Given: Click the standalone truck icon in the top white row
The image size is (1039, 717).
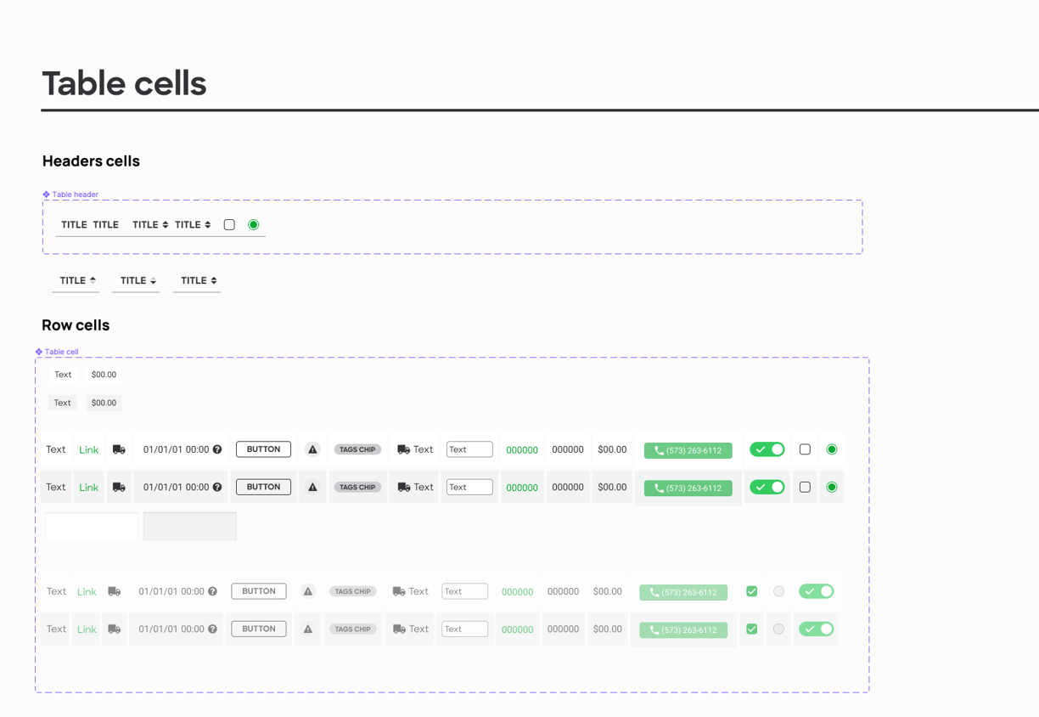Looking at the screenshot, I should pyautogui.click(x=119, y=449).
